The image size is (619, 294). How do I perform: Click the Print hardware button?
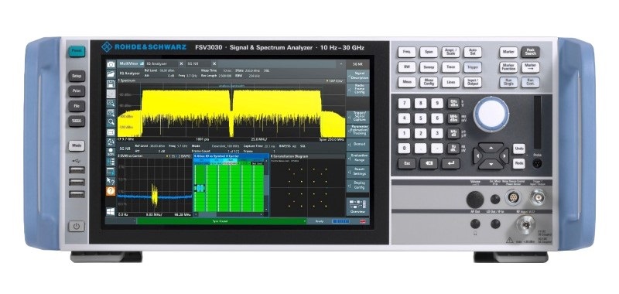(x=77, y=91)
